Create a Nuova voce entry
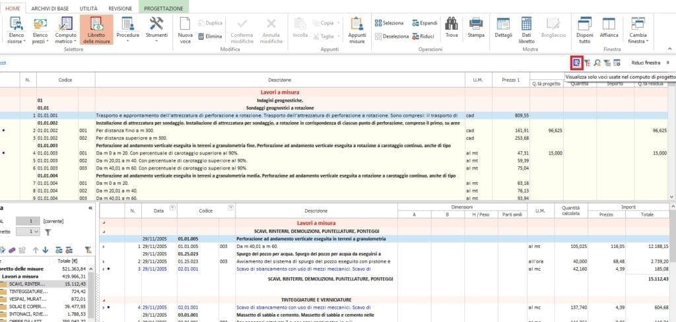 pos(185,30)
